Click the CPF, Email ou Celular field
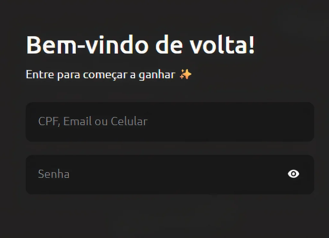This screenshot has width=329, height=238. click(170, 122)
